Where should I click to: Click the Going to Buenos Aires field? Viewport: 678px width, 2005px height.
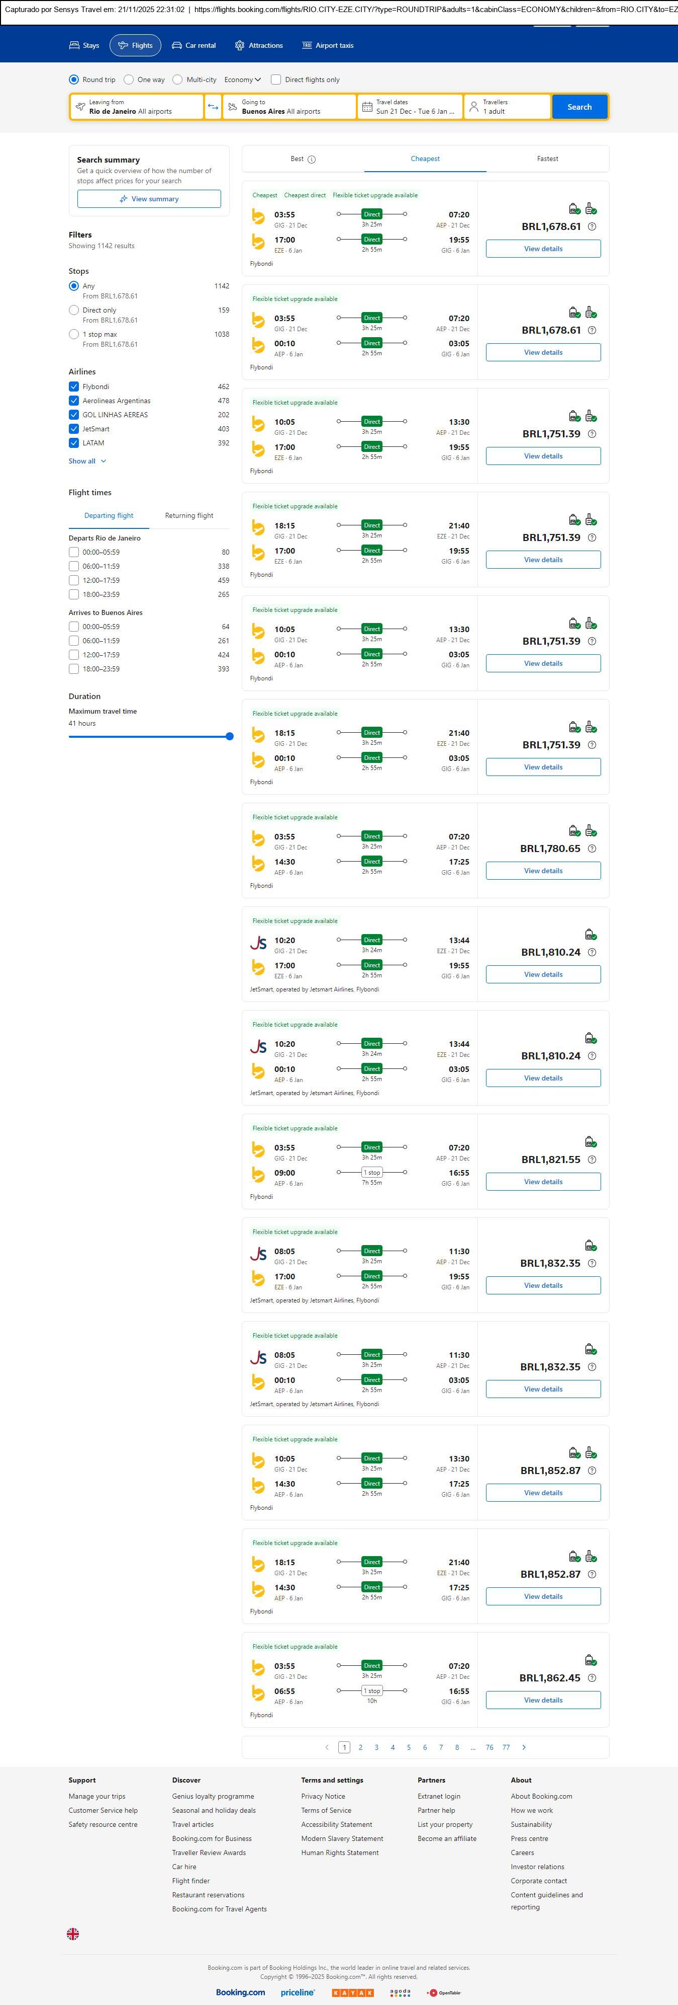(288, 107)
